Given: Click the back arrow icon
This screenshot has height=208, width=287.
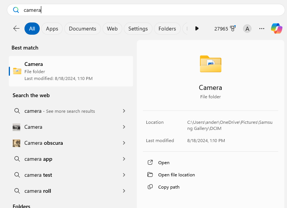Looking at the screenshot, I should (16, 29).
